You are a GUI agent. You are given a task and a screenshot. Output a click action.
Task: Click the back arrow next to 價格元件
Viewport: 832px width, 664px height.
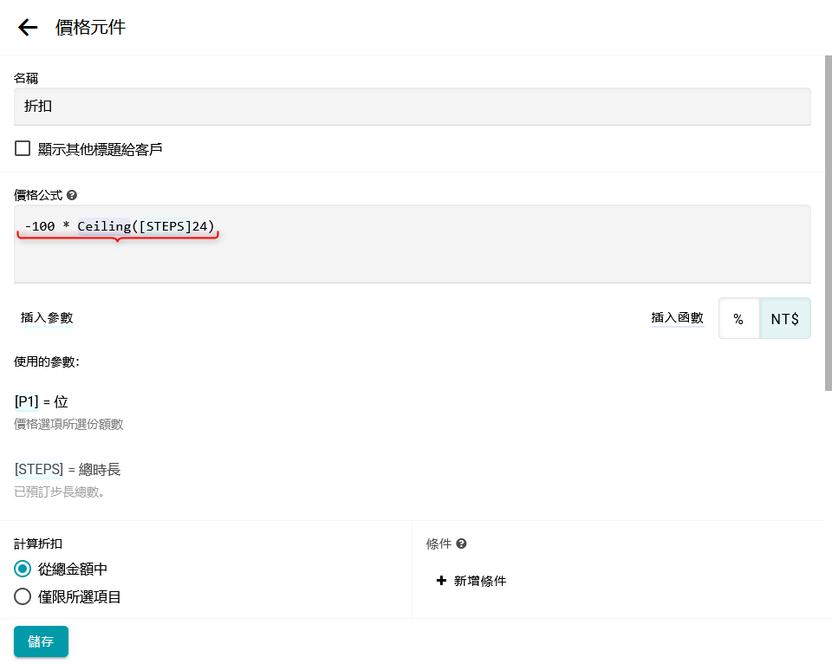point(28,28)
